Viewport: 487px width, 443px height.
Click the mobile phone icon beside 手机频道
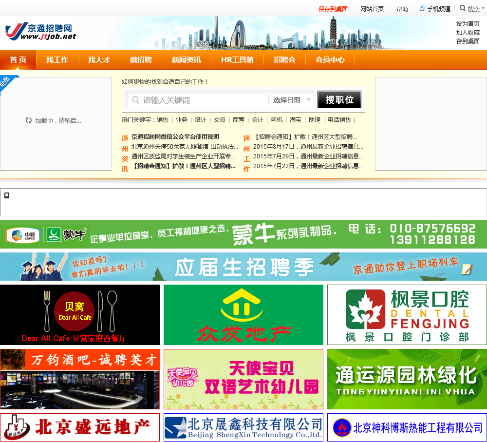click(x=422, y=8)
